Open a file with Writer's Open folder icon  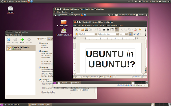(x=83, y=29)
